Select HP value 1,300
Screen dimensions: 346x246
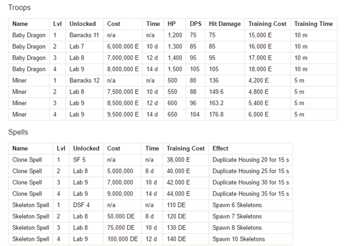pyautogui.click(x=175, y=47)
